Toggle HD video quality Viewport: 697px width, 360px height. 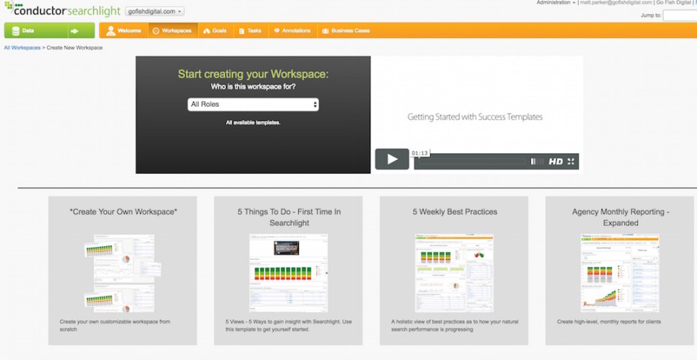coord(556,161)
